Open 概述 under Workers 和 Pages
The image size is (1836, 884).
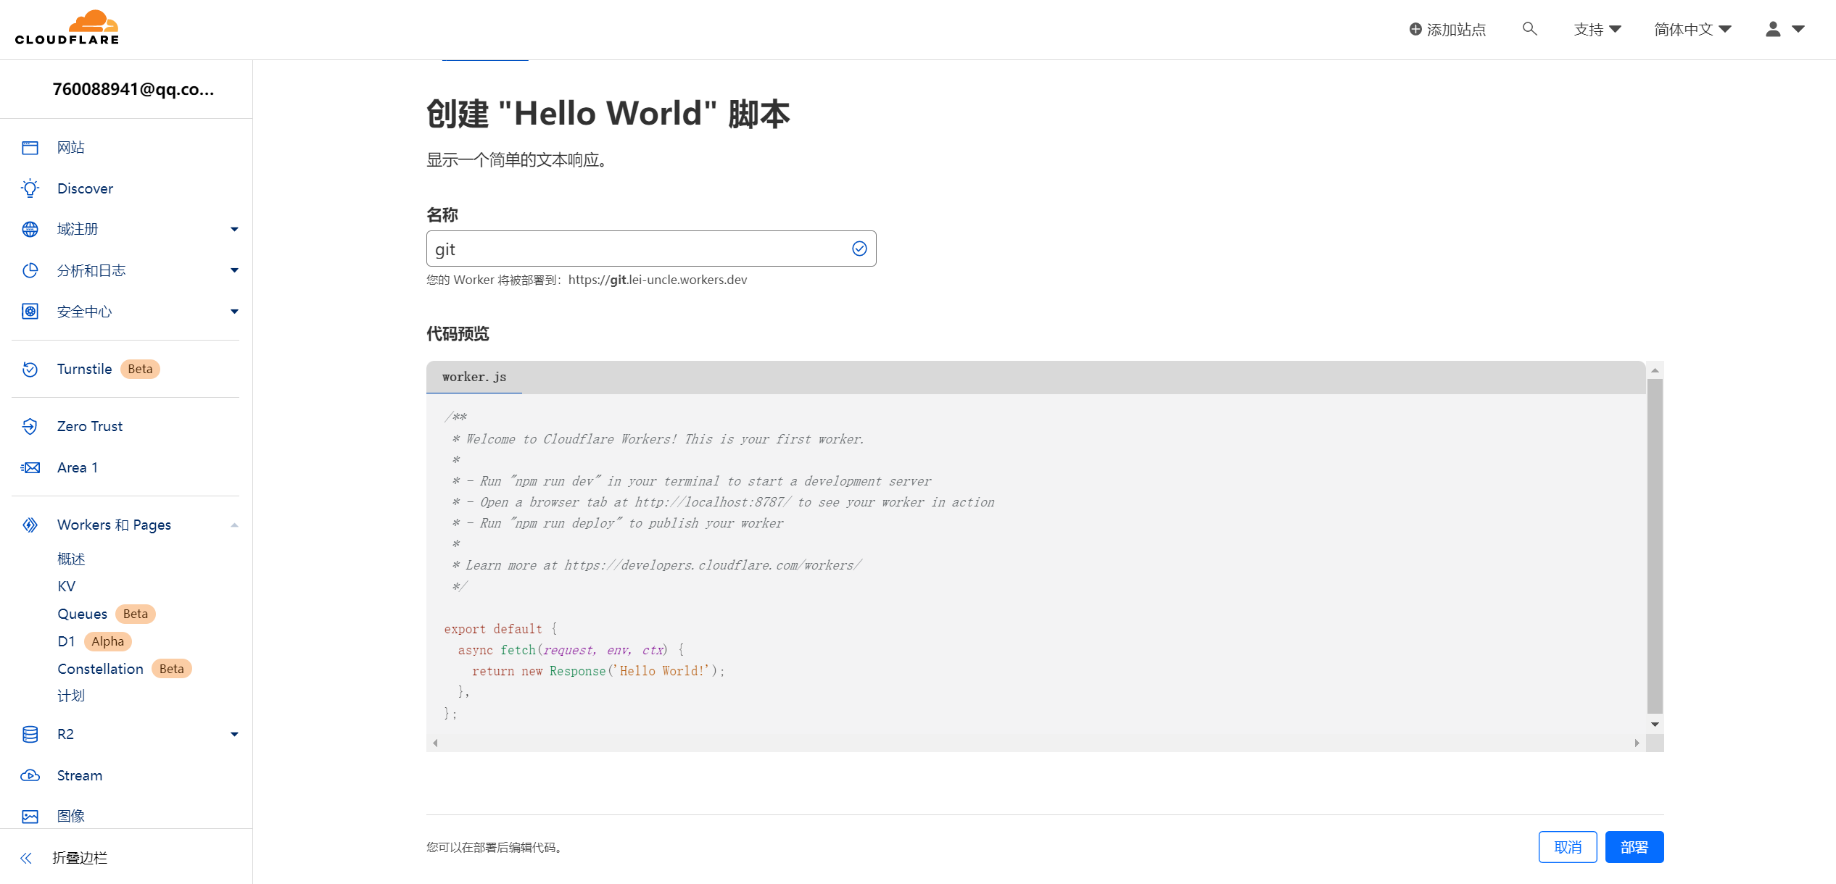point(71,559)
